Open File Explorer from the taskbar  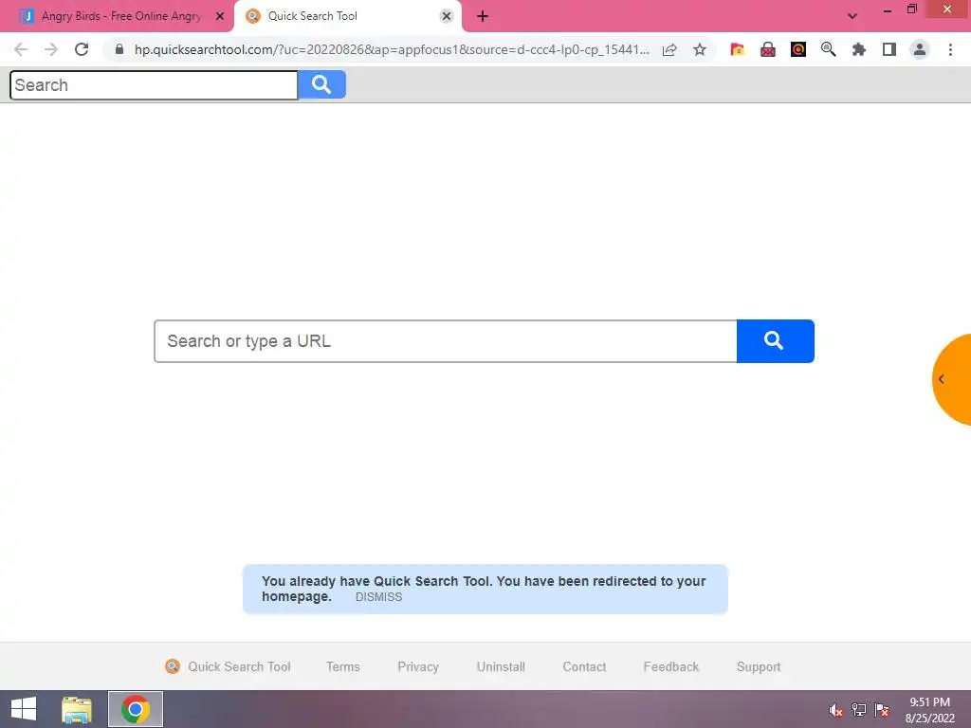click(77, 709)
